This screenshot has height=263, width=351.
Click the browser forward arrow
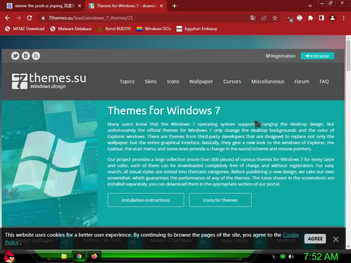coord(19,18)
